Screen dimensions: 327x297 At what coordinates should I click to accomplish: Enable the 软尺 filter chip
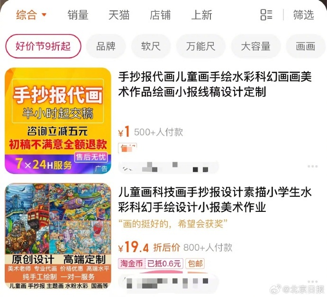[151, 46]
